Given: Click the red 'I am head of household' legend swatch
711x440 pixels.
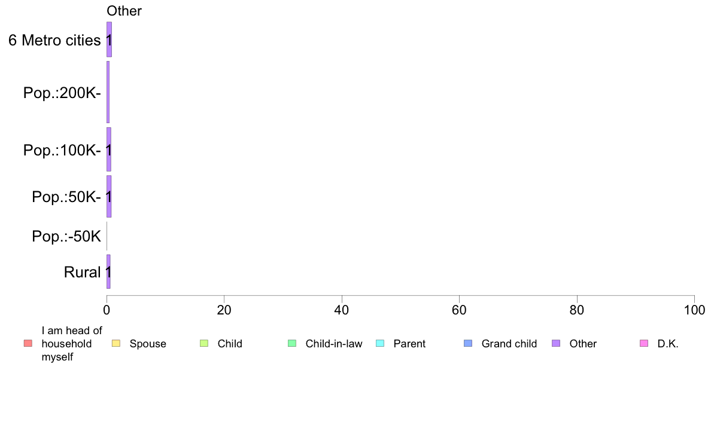Looking at the screenshot, I should pos(28,343).
